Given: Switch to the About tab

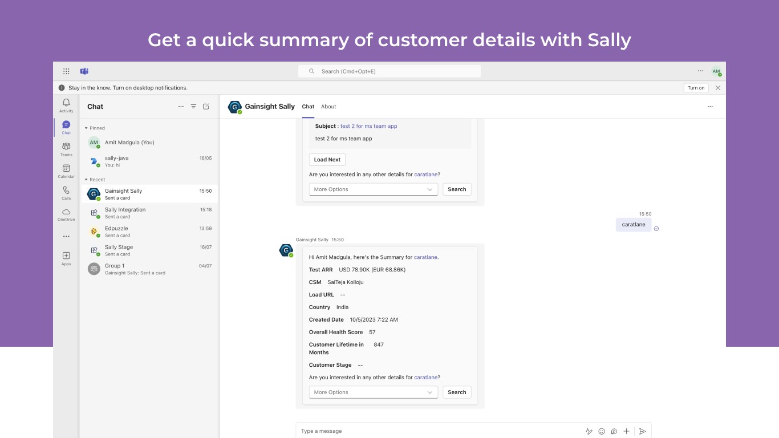Looking at the screenshot, I should [328, 107].
